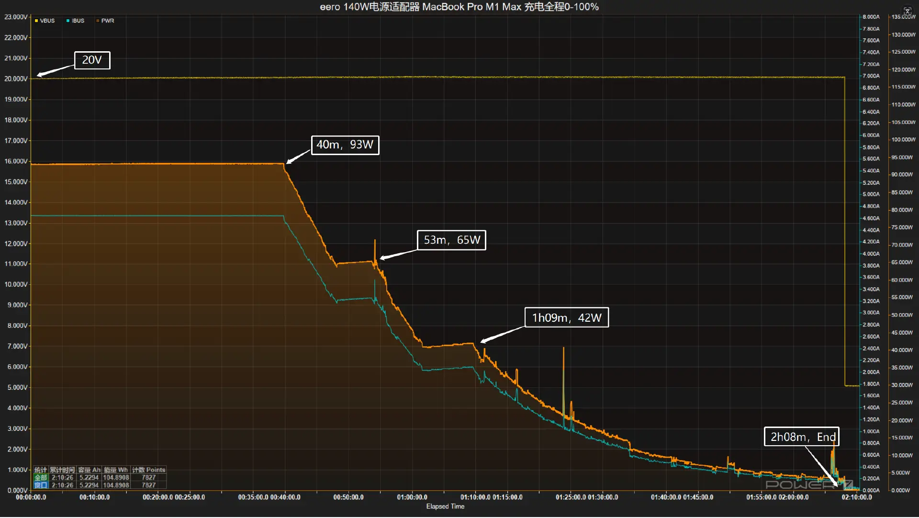Click the 容量 Ah column header

(89, 470)
